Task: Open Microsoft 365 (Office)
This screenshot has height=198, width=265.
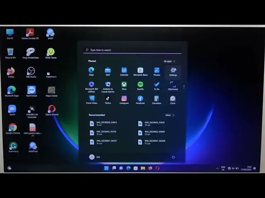Action: [x=92, y=87]
